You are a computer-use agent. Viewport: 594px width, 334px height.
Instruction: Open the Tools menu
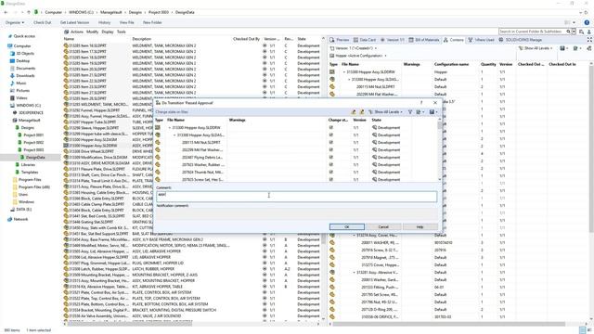click(122, 32)
